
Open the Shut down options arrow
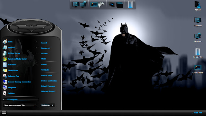tap(53, 105)
